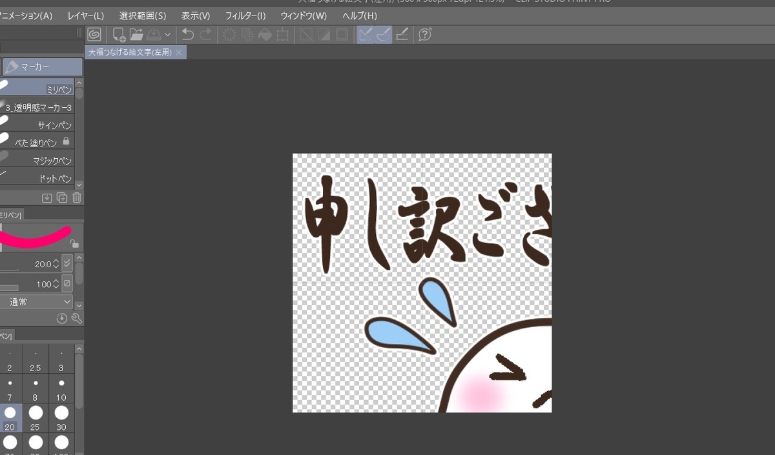Choose brush size 8 preset
775x455 pixels.
(36, 390)
